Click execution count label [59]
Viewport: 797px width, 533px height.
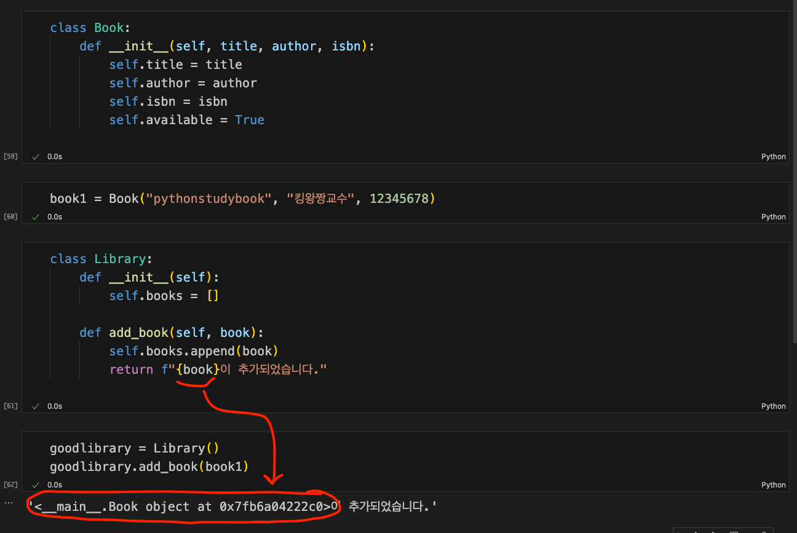(x=10, y=157)
